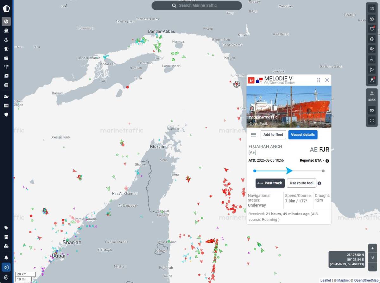Open the vessel filters icon
380x283 pixels.
372,19
